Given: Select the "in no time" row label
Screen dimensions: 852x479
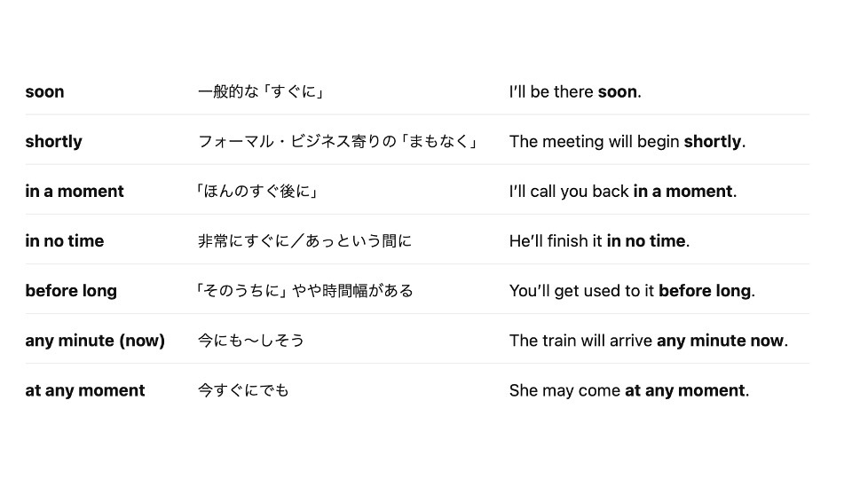Looking at the screenshot, I should (x=64, y=241).
